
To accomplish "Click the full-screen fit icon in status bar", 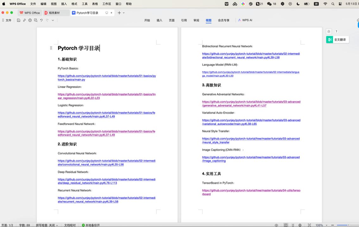I will [x=309, y=225].
